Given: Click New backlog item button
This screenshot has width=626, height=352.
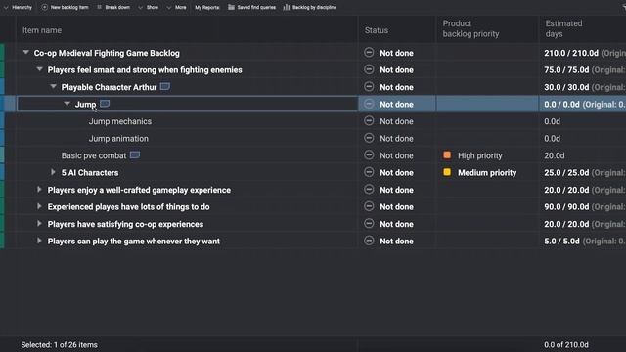Looking at the screenshot, I should (65, 7).
